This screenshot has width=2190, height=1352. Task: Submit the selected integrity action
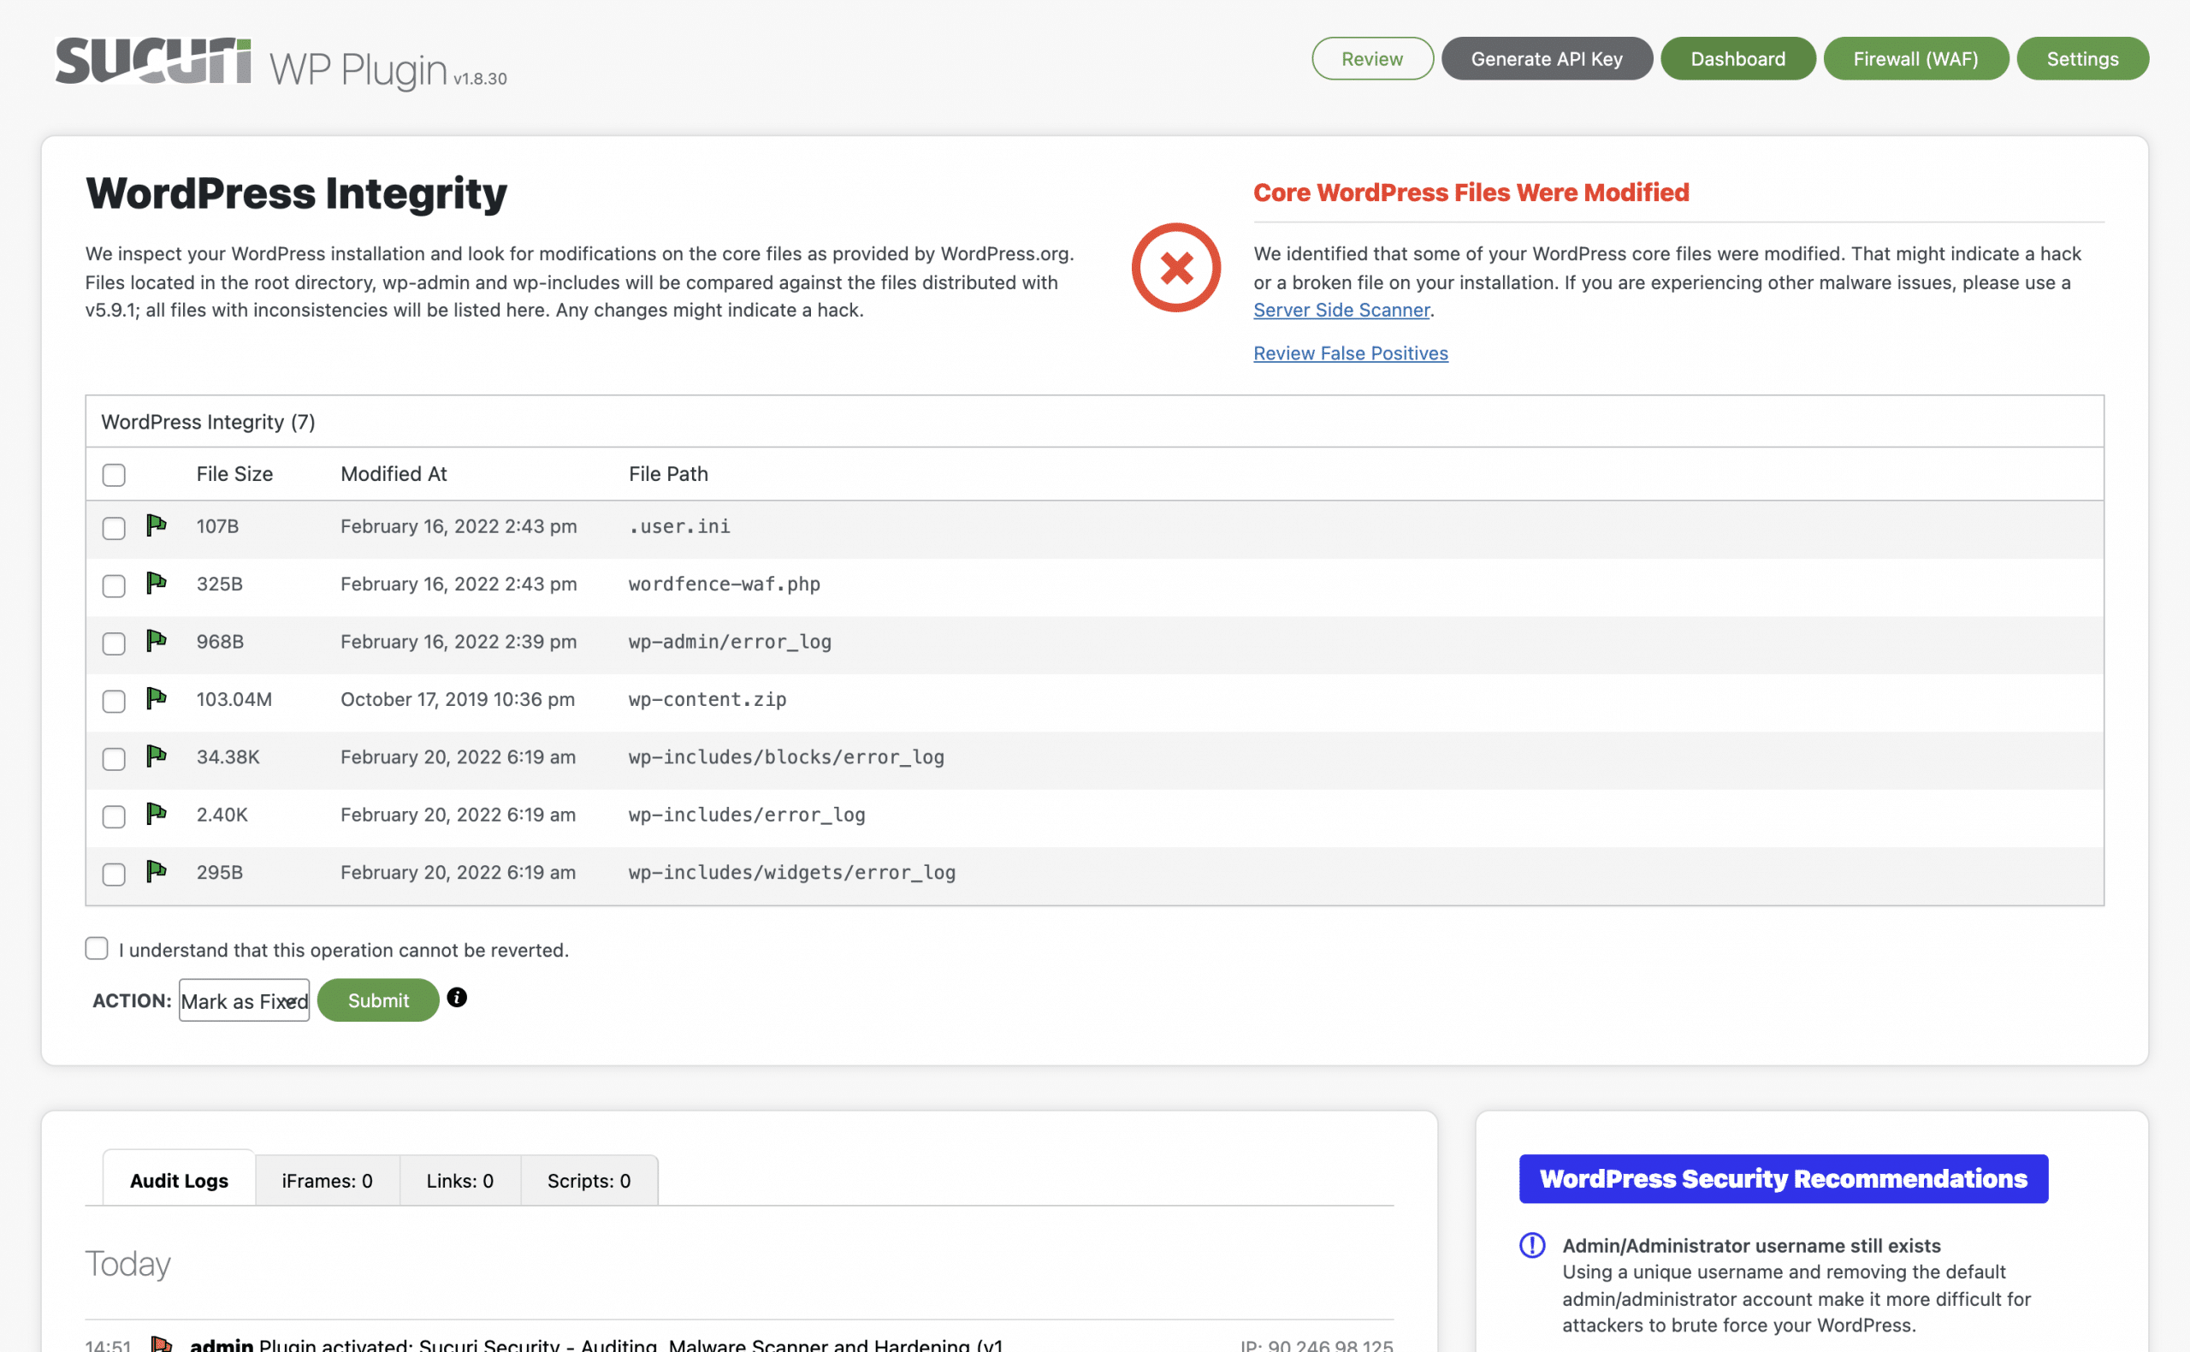click(x=378, y=1000)
